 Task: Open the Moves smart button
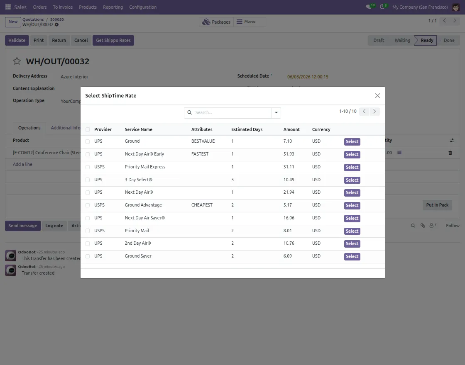point(250,22)
